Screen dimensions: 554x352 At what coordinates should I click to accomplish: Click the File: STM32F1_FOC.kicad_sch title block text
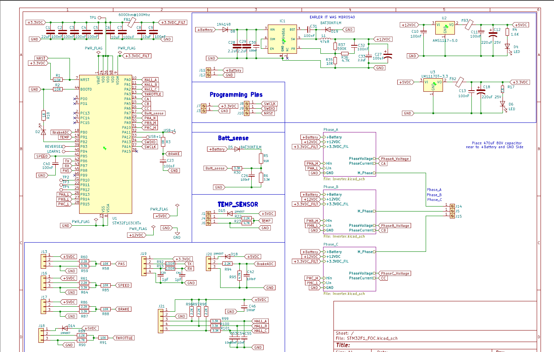coord(367,339)
